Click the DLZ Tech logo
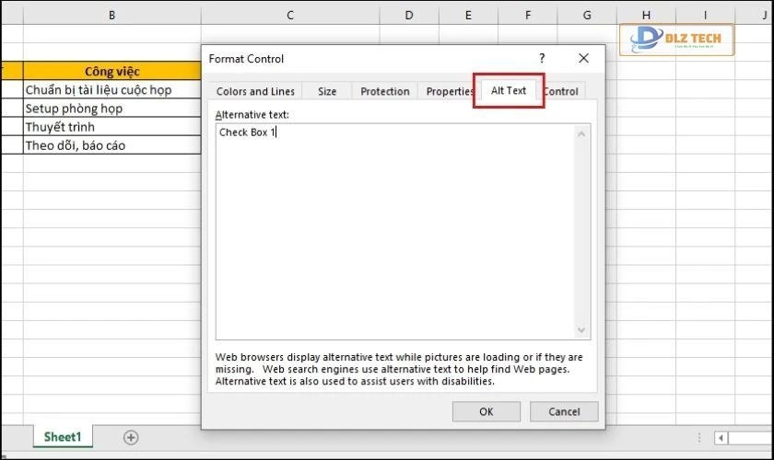Image resolution: width=774 pixels, height=460 pixels. pos(676,40)
